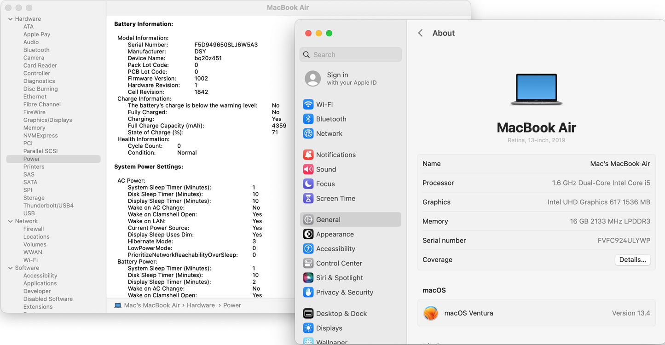Screen dimensions: 665x345
Task: Open Control Center settings
Action: click(339, 263)
